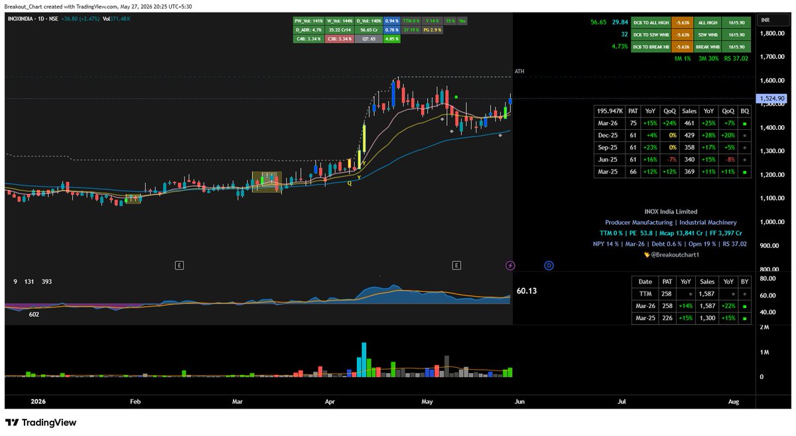The height and width of the screenshot is (436, 796).
Task: Click the Apr label on time axis
Action: 330,402
